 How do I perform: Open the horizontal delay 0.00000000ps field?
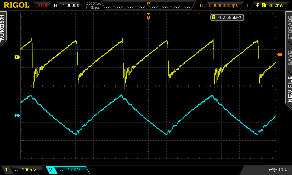(x=223, y=5)
